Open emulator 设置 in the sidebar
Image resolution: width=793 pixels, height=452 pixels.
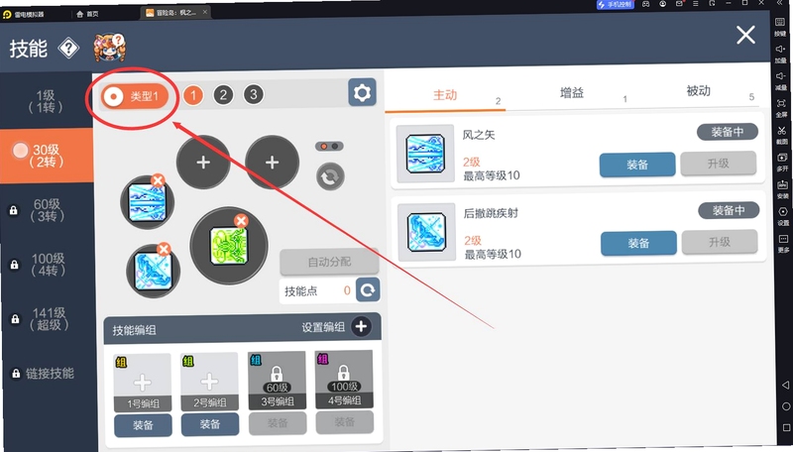(x=783, y=215)
